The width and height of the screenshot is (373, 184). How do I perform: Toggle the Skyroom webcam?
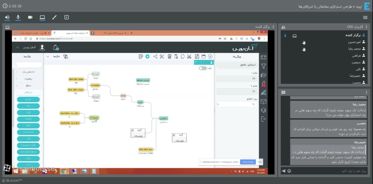pos(30,17)
